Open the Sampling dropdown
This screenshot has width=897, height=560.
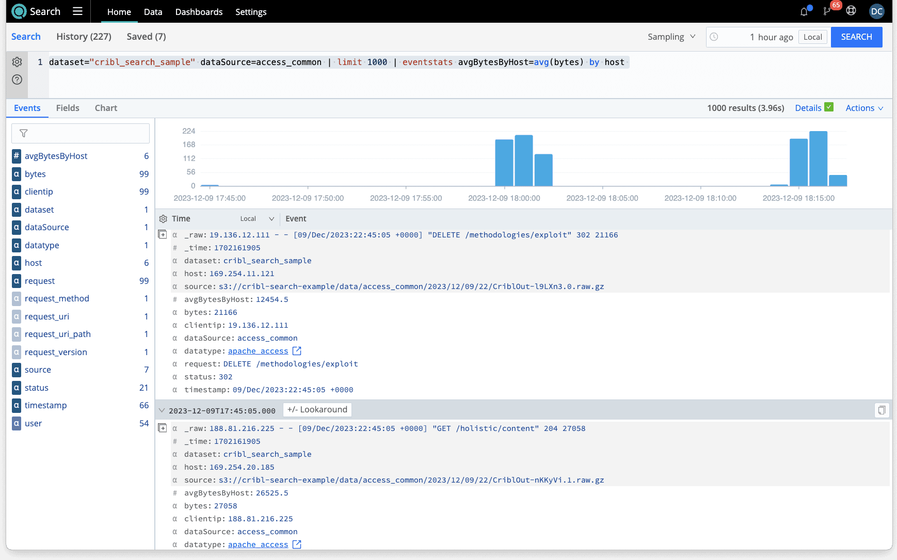(671, 37)
